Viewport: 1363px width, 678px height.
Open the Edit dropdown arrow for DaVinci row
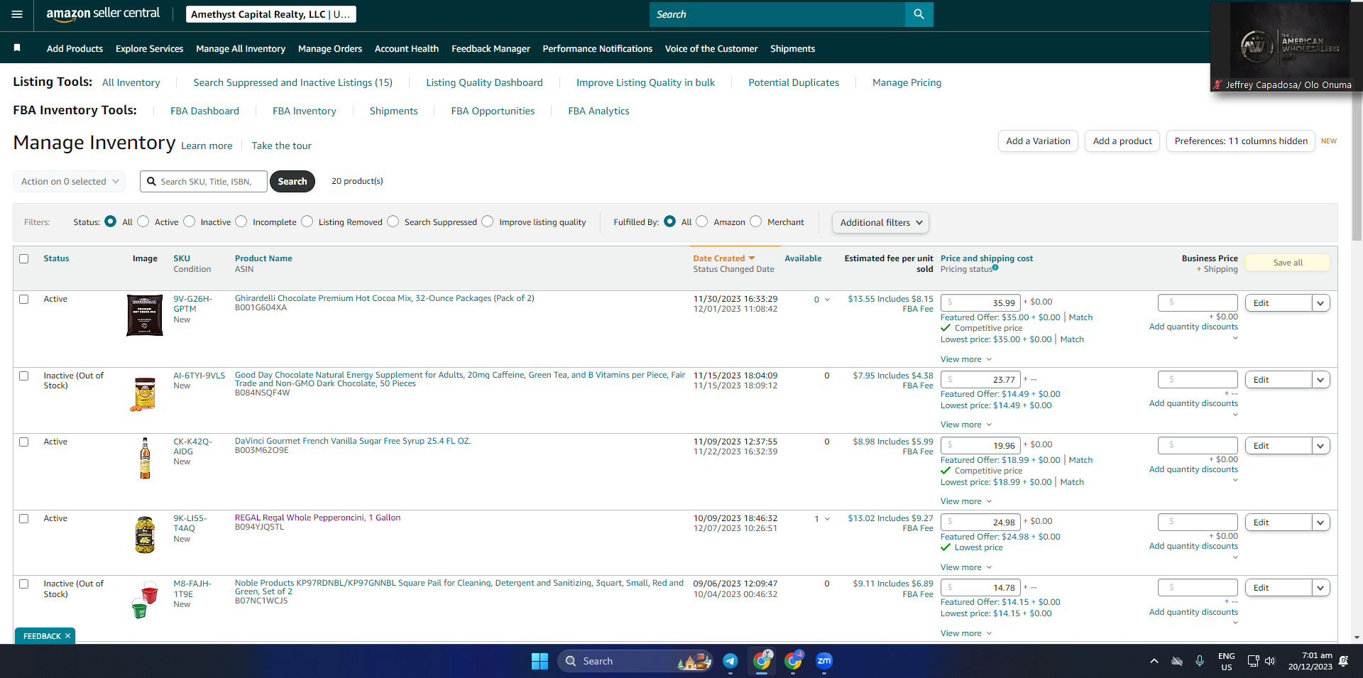[x=1320, y=446]
